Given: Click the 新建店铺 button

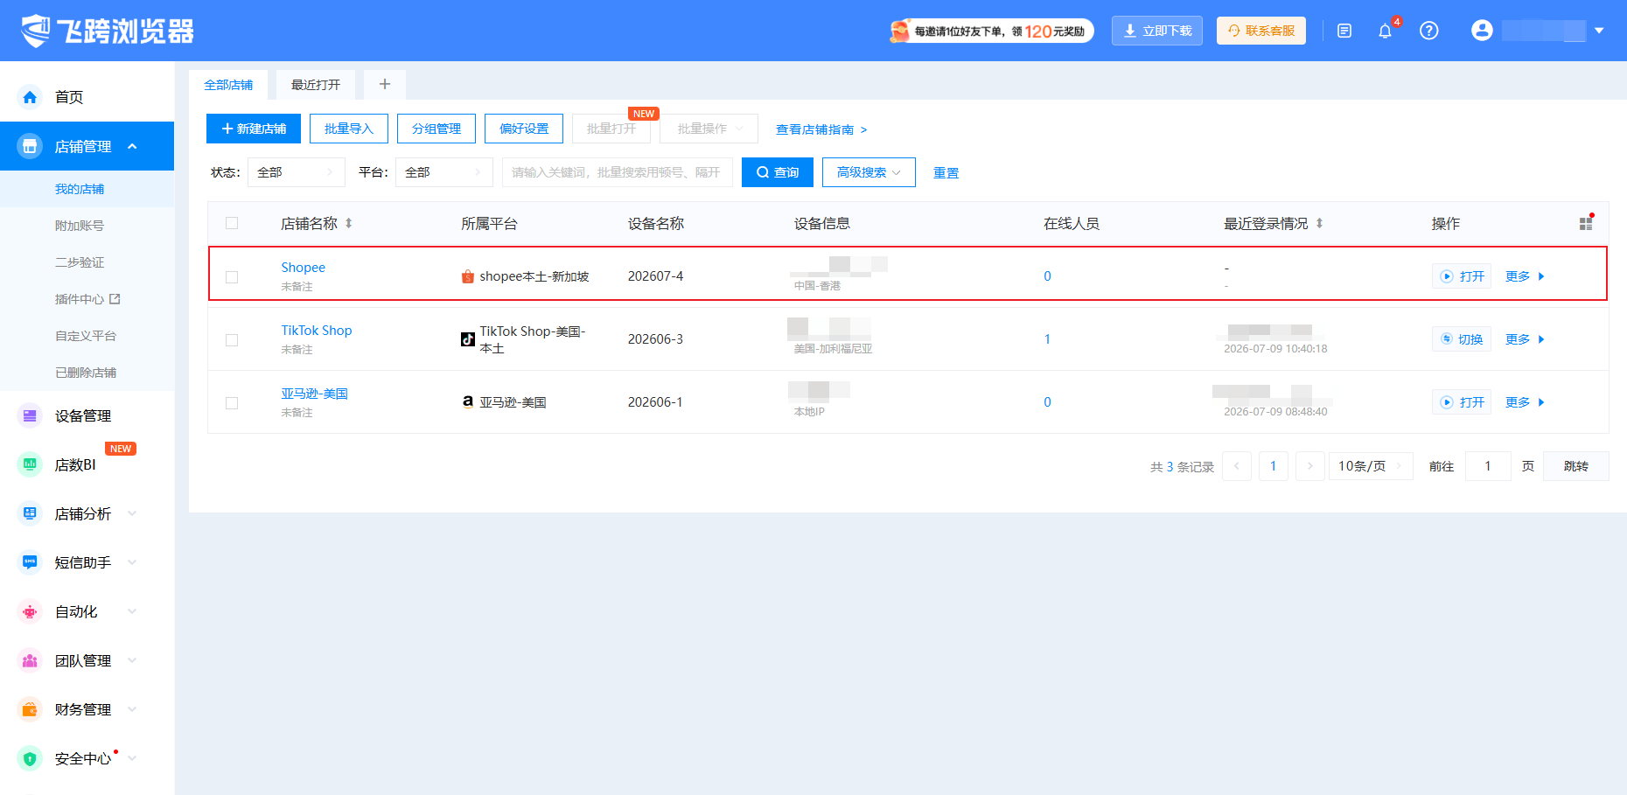Looking at the screenshot, I should coord(254,129).
